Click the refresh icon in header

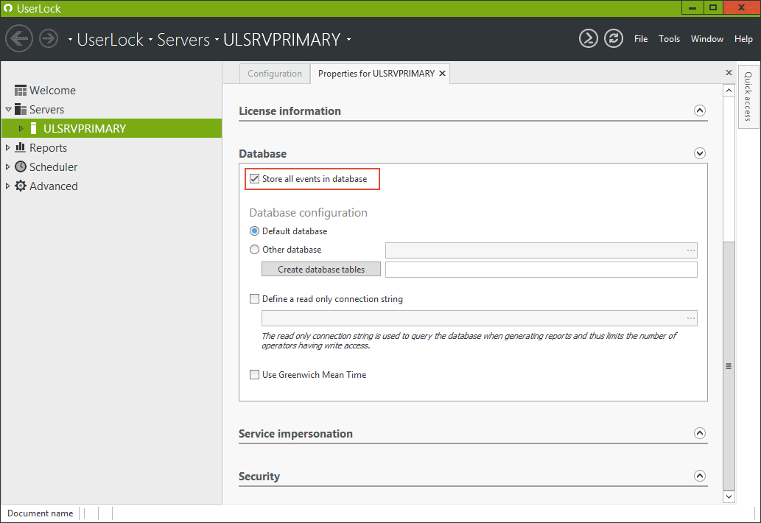tap(614, 39)
